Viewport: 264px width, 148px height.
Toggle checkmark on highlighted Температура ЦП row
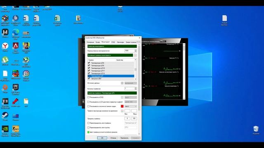(x=89, y=76)
